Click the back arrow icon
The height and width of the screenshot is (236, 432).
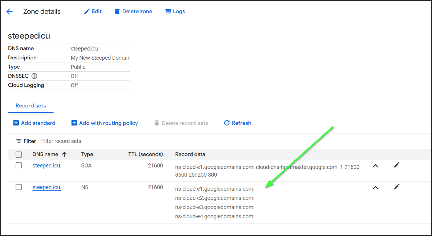coord(9,12)
